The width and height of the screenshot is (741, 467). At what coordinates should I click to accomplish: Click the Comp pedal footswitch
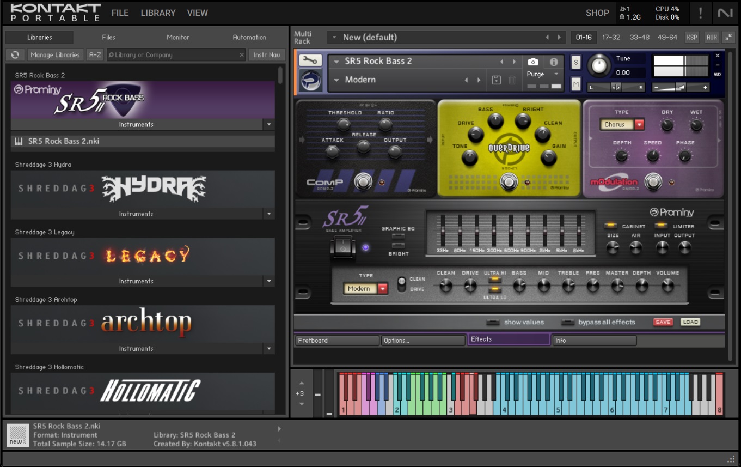(x=363, y=181)
